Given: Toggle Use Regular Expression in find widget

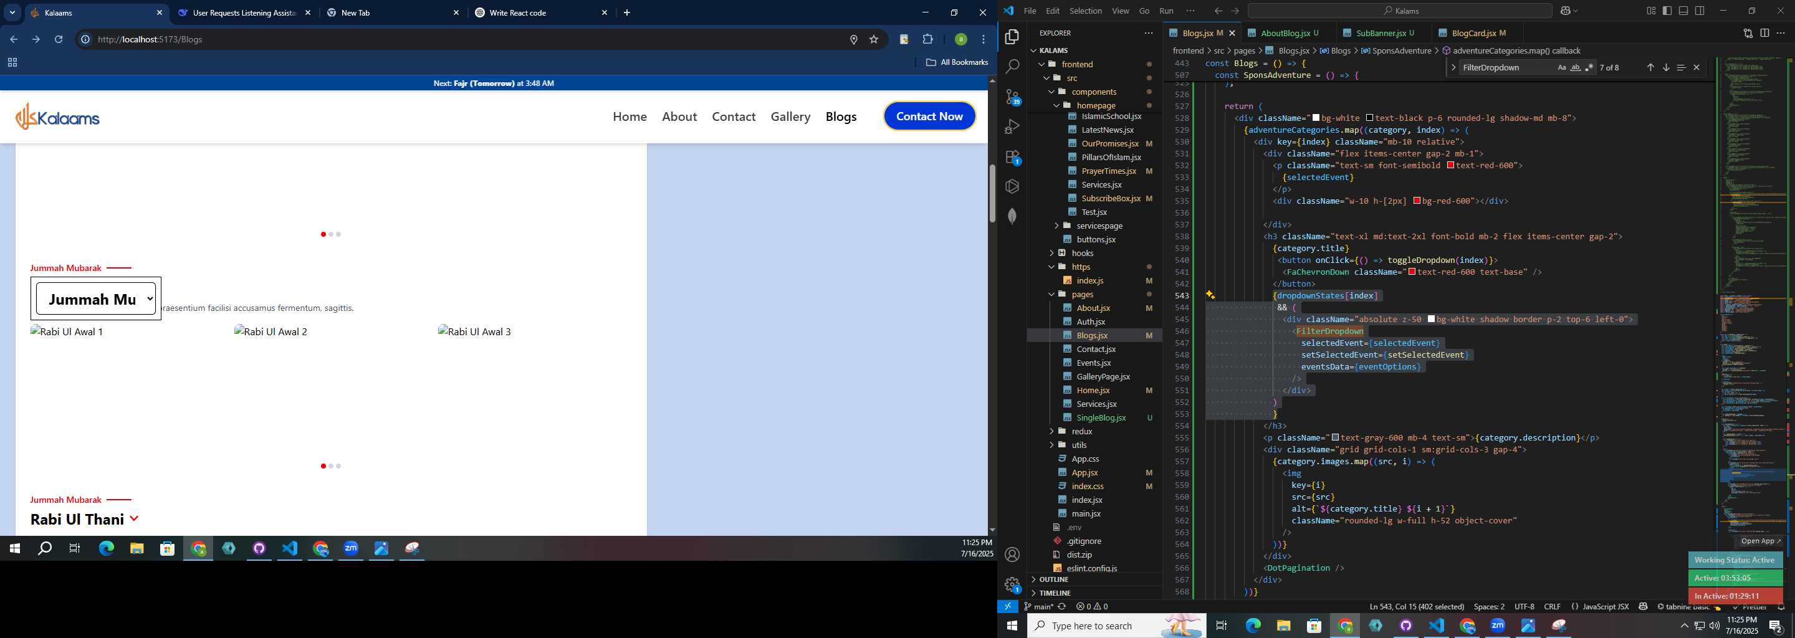Looking at the screenshot, I should (1589, 67).
